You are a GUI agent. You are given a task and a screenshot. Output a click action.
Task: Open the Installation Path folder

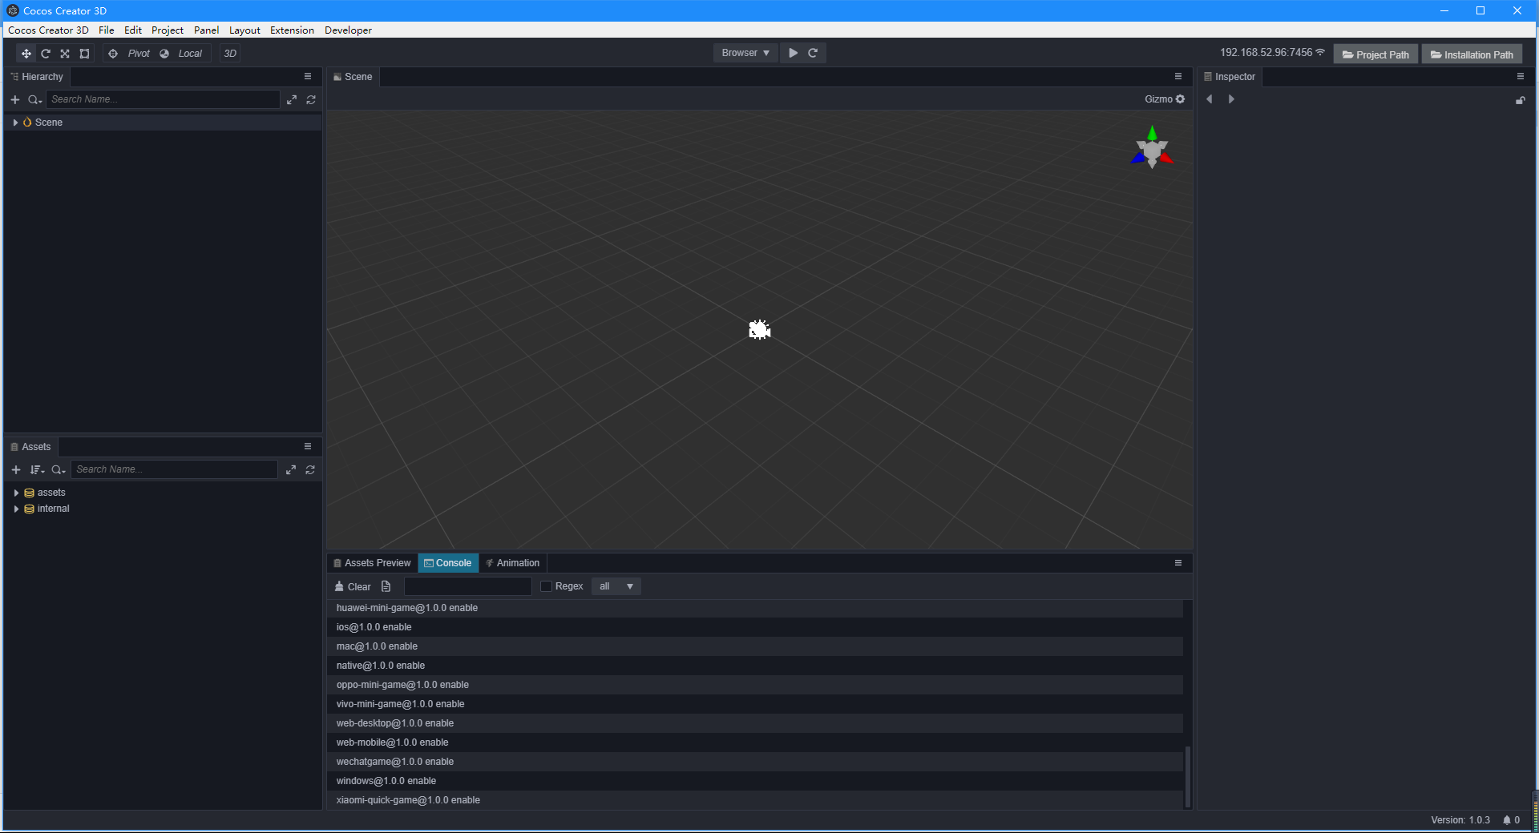click(1472, 54)
